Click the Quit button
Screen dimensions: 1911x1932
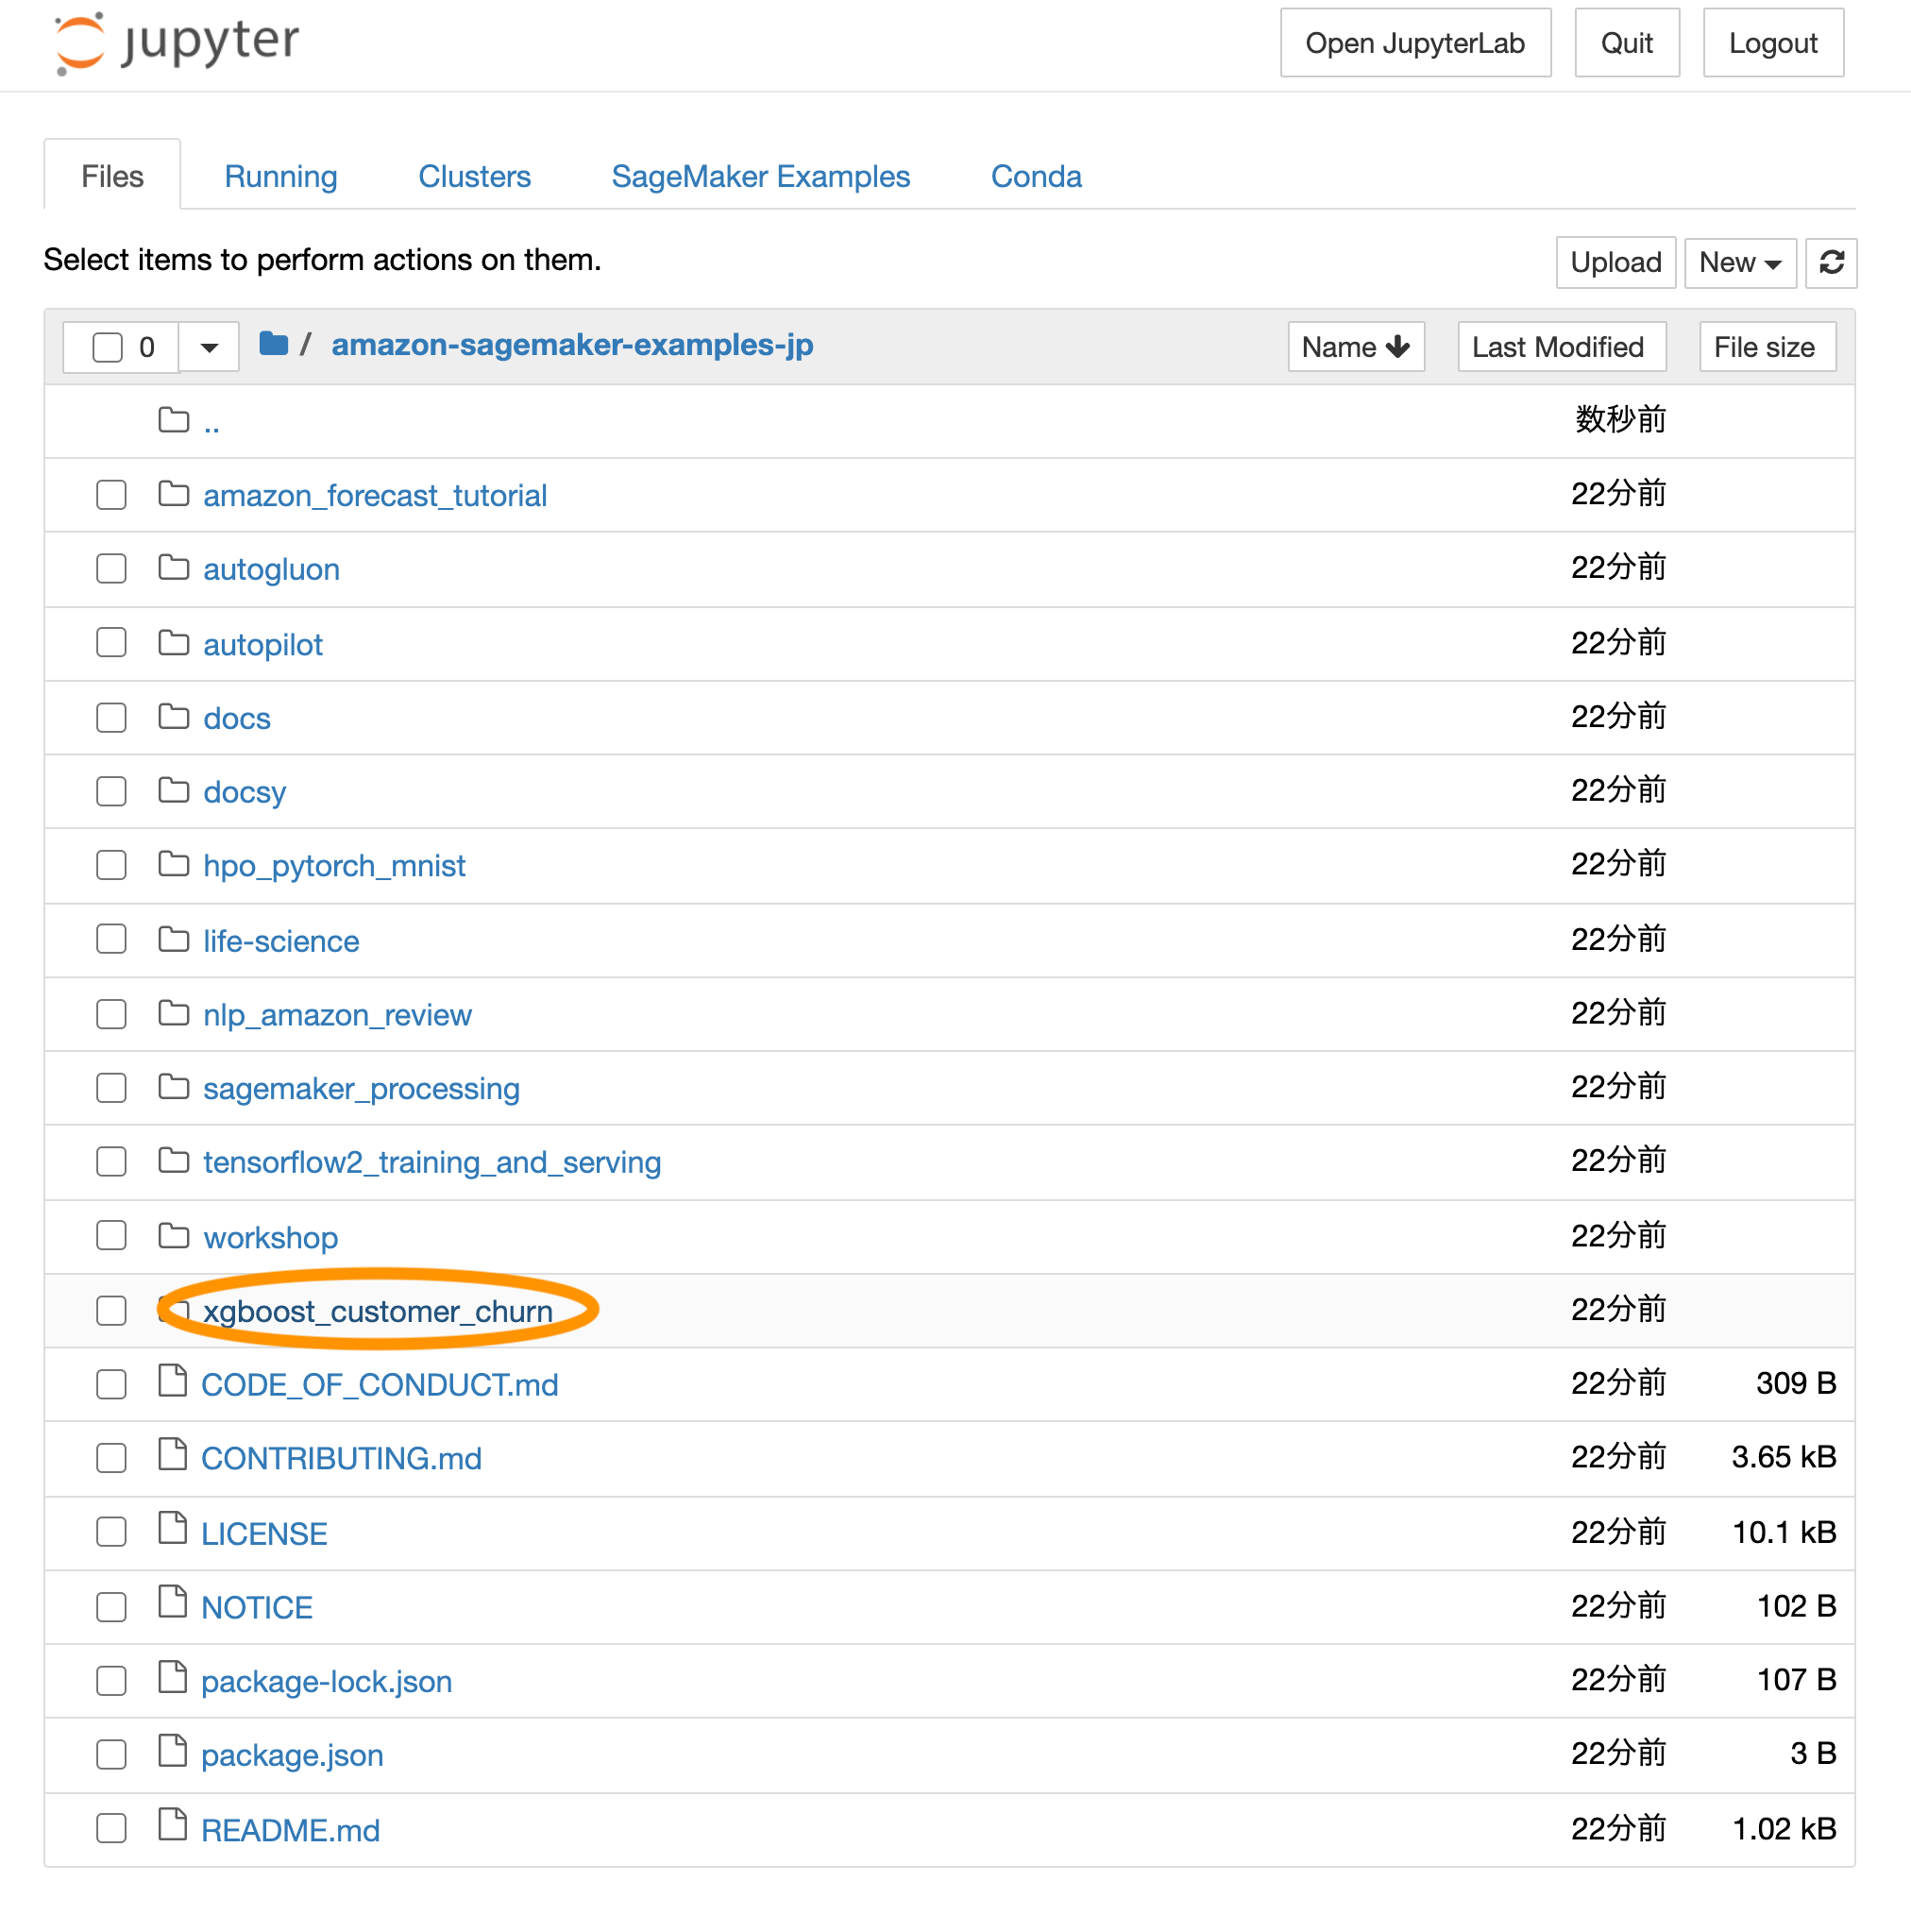(1626, 43)
